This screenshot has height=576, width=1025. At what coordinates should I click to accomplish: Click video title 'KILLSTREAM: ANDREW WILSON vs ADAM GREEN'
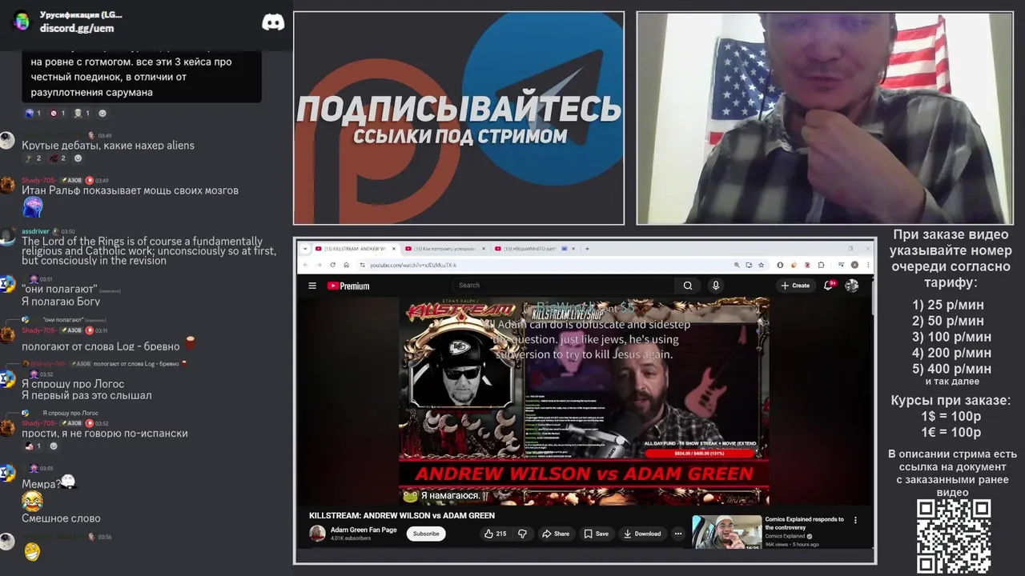402,515
